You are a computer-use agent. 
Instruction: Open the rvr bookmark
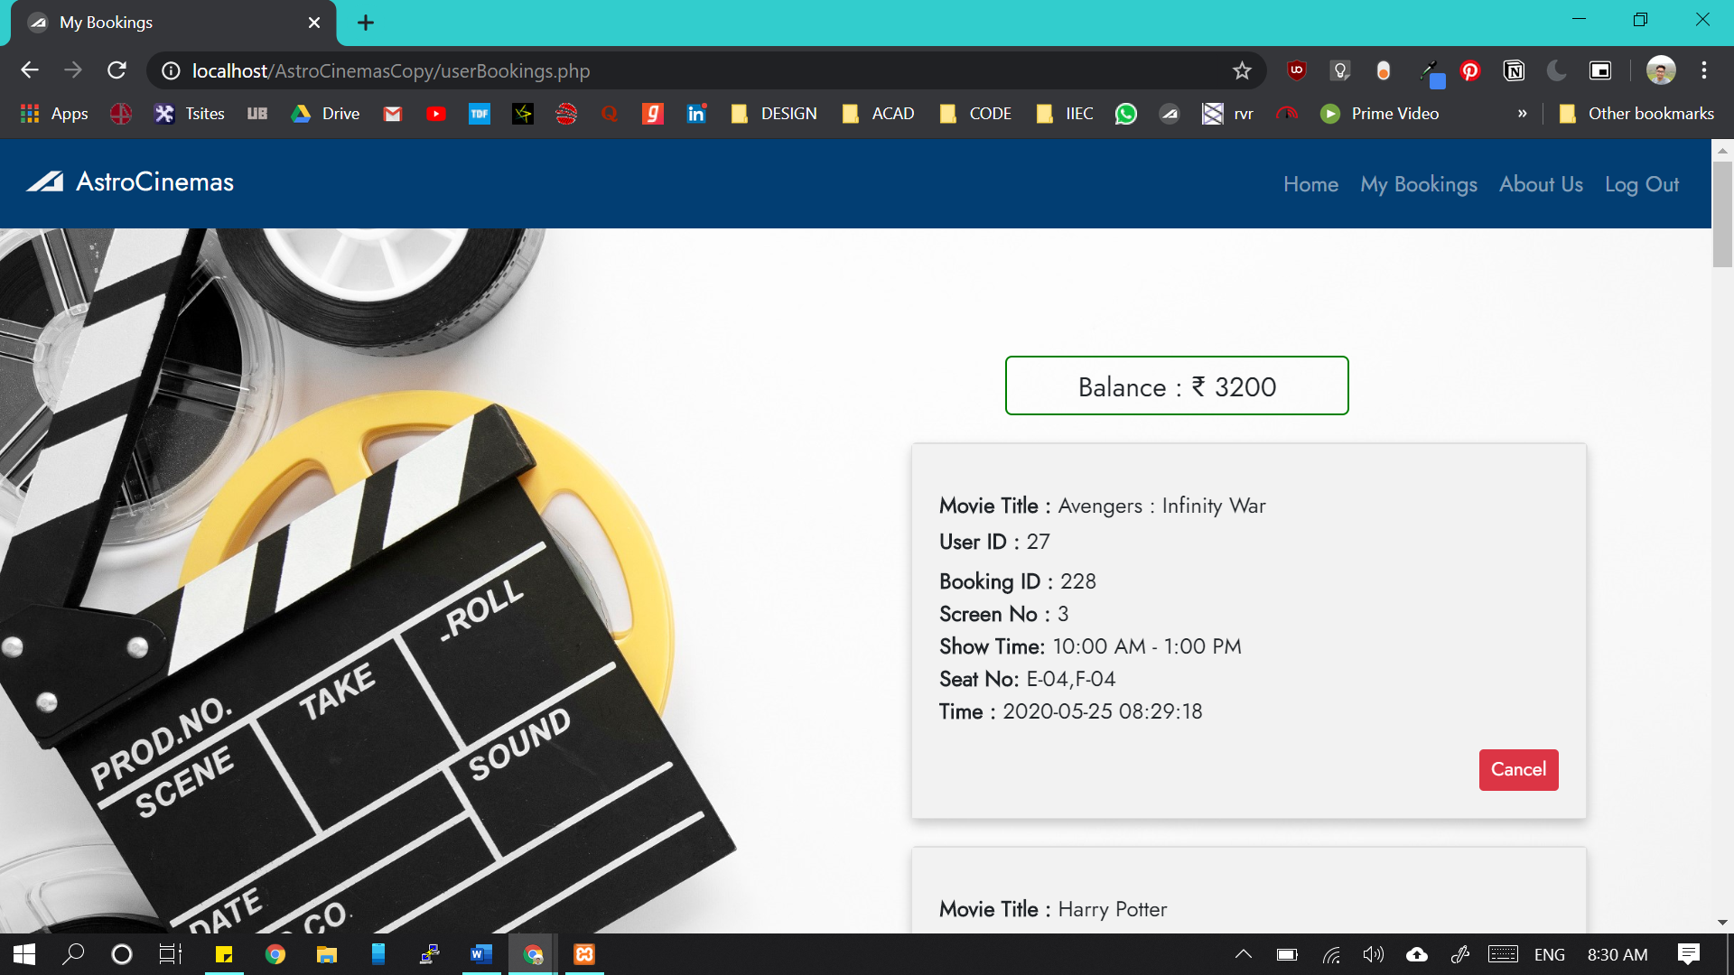1228,114
